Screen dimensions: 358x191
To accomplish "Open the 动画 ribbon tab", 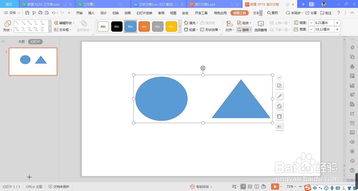I will click(x=128, y=13).
